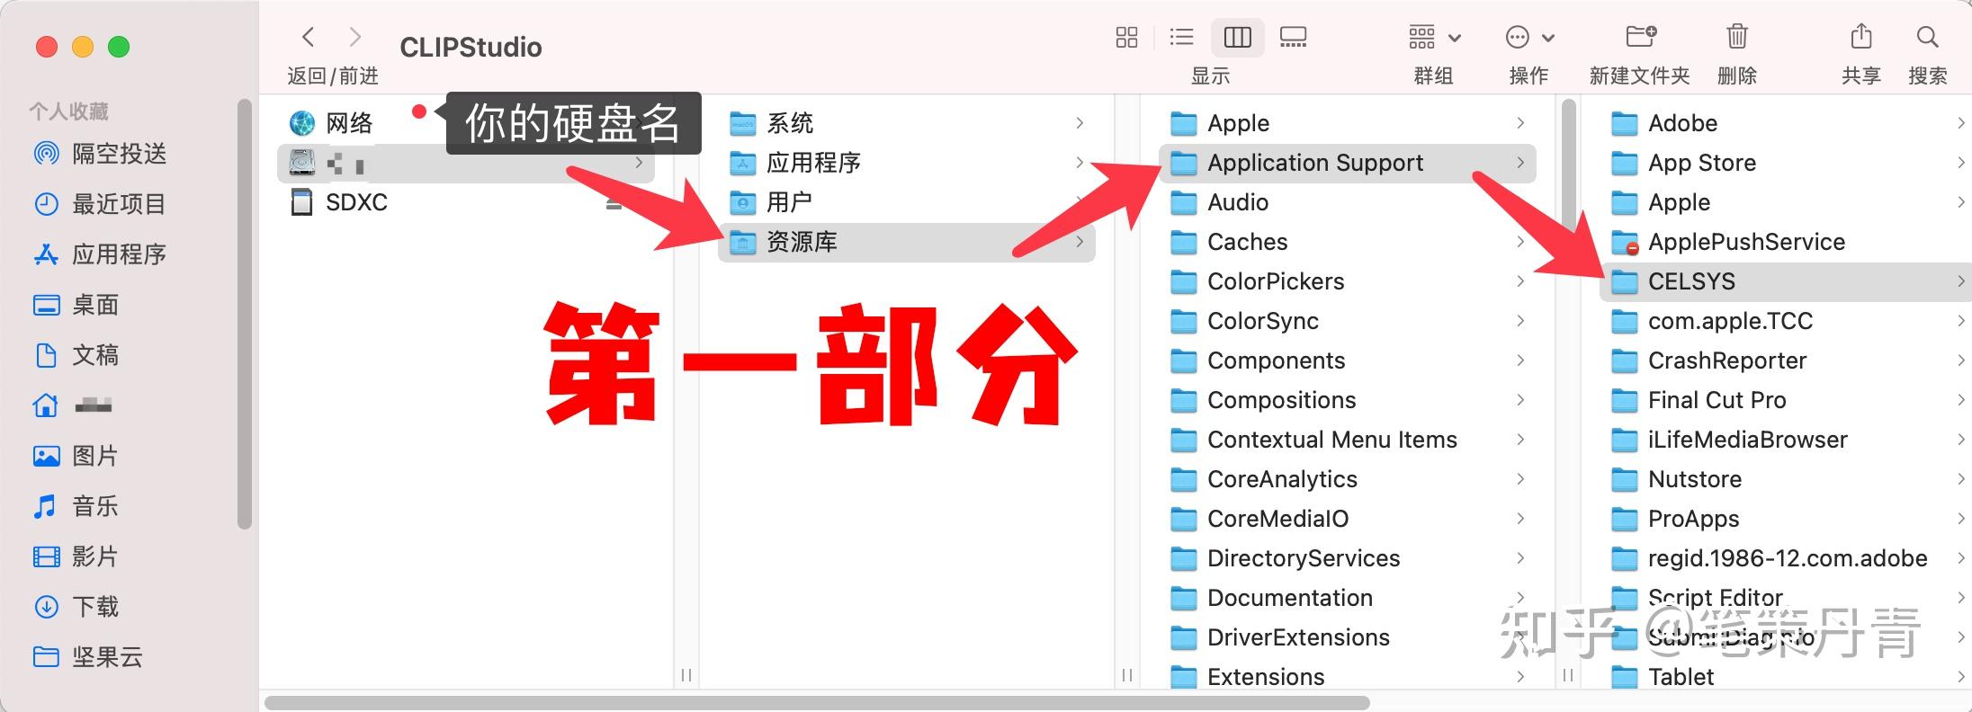Open 最近项目 in the sidebar
Viewport: 1972px width, 712px height.
100,204
